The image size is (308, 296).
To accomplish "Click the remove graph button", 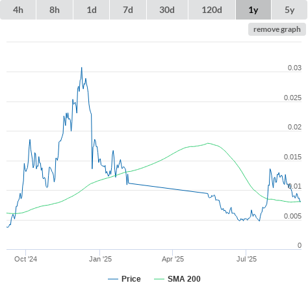I will (277, 29).
